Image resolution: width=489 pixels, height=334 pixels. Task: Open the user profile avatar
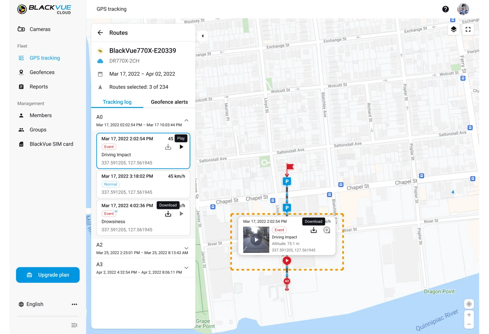[x=463, y=9]
